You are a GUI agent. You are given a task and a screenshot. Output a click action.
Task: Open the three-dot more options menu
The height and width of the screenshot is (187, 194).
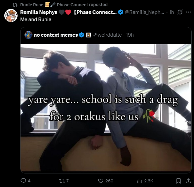pos(188,12)
